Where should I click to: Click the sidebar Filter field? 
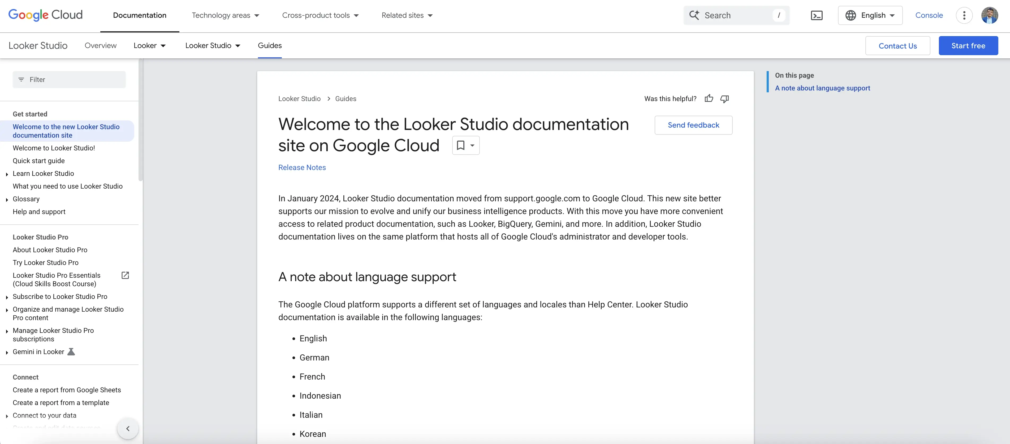[69, 80]
